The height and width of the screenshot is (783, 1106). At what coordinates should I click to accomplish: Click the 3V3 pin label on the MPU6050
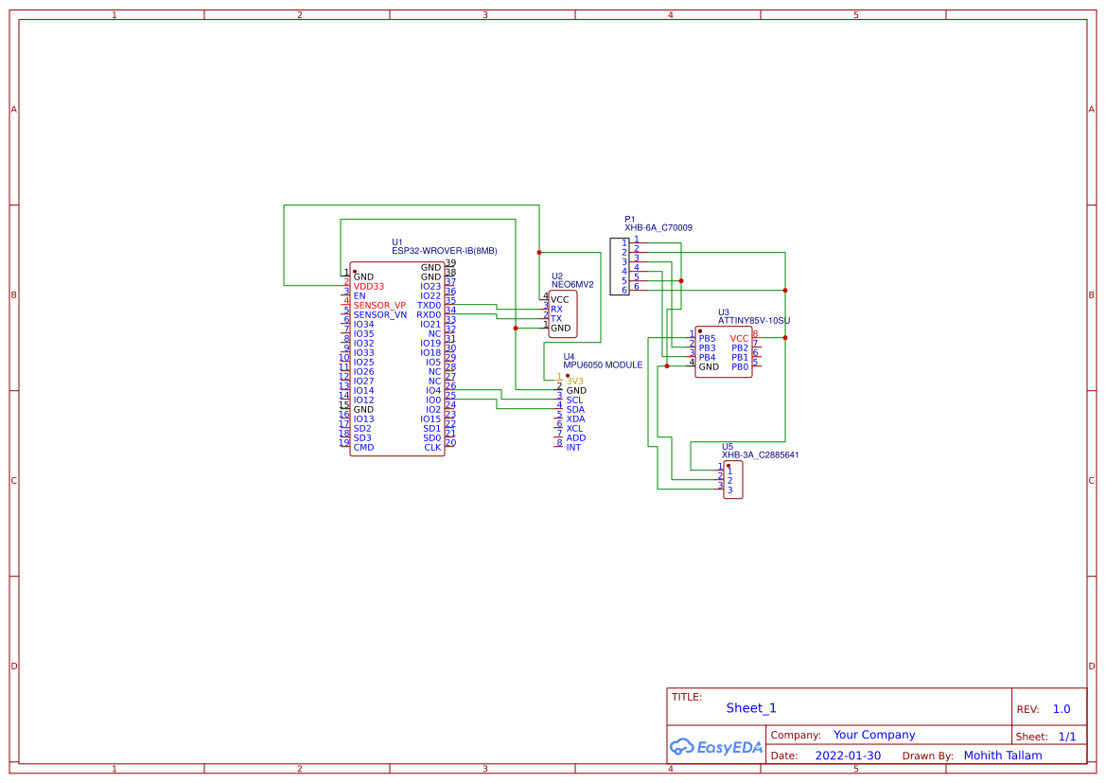pyautogui.click(x=573, y=381)
